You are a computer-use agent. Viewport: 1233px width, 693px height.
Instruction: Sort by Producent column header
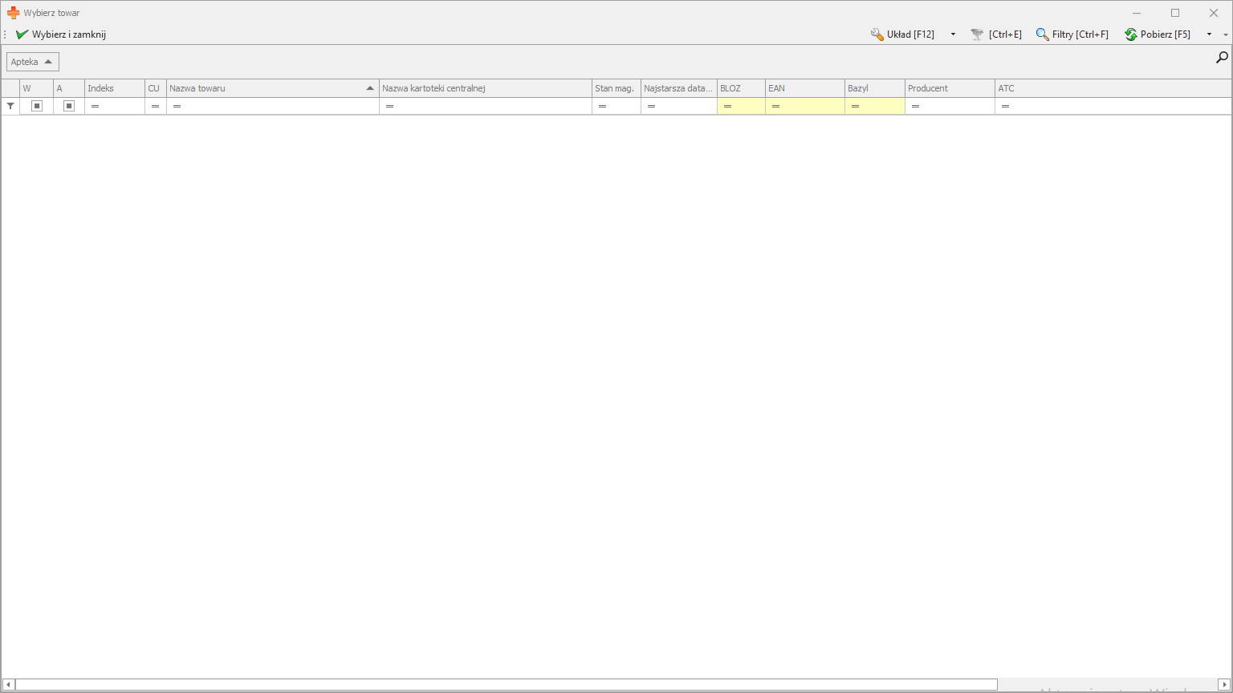point(947,88)
